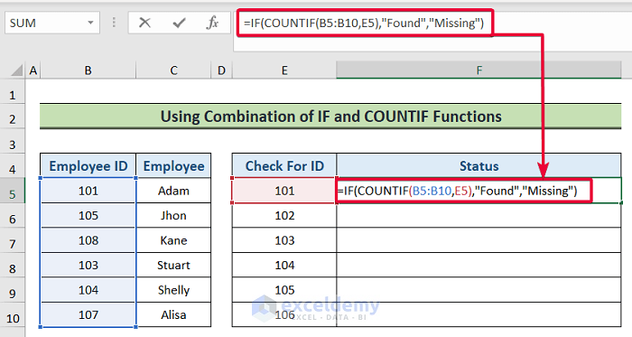
Task: Select Employee ID cell with 104
Action: tap(88, 290)
